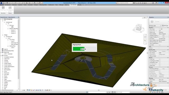Viewport: 169px width, 95px height.
Task: Toggle the Crop View checkbox
Action: click(160, 59)
